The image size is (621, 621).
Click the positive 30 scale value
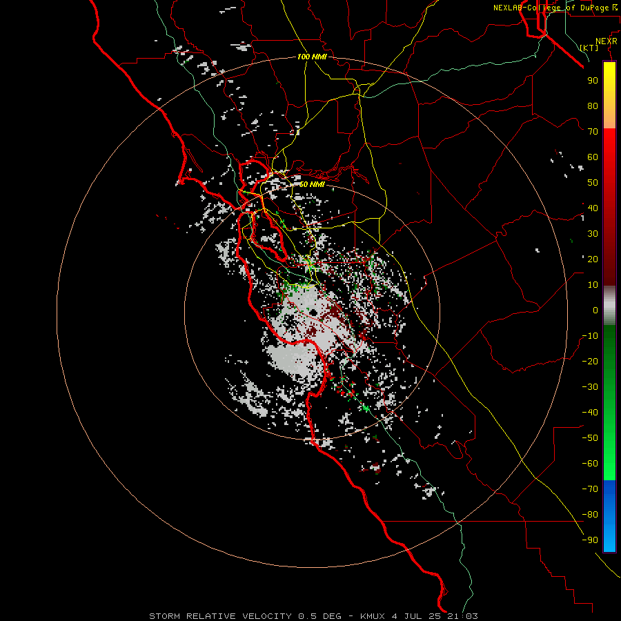593,234
